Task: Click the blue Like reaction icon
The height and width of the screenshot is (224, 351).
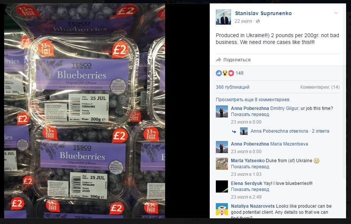Action: pyautogui.click(x=219, y=73)
